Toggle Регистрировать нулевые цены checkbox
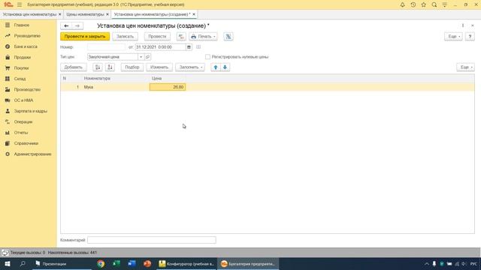Image resolution: width=481 pixels, height=270 pixels. click(x=207, y=57)
